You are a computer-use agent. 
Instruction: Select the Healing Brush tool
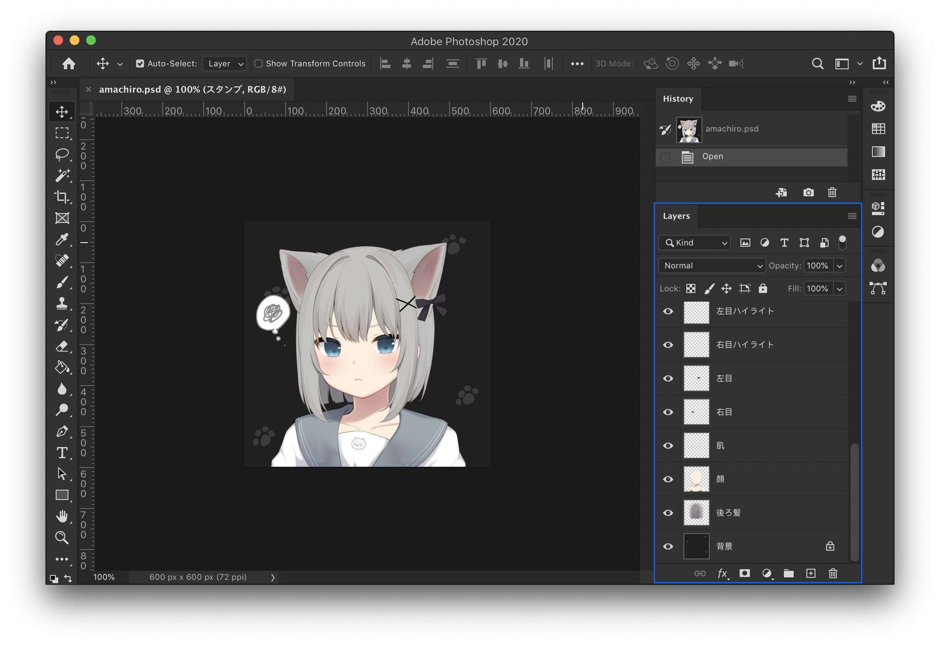pos(62,261)
